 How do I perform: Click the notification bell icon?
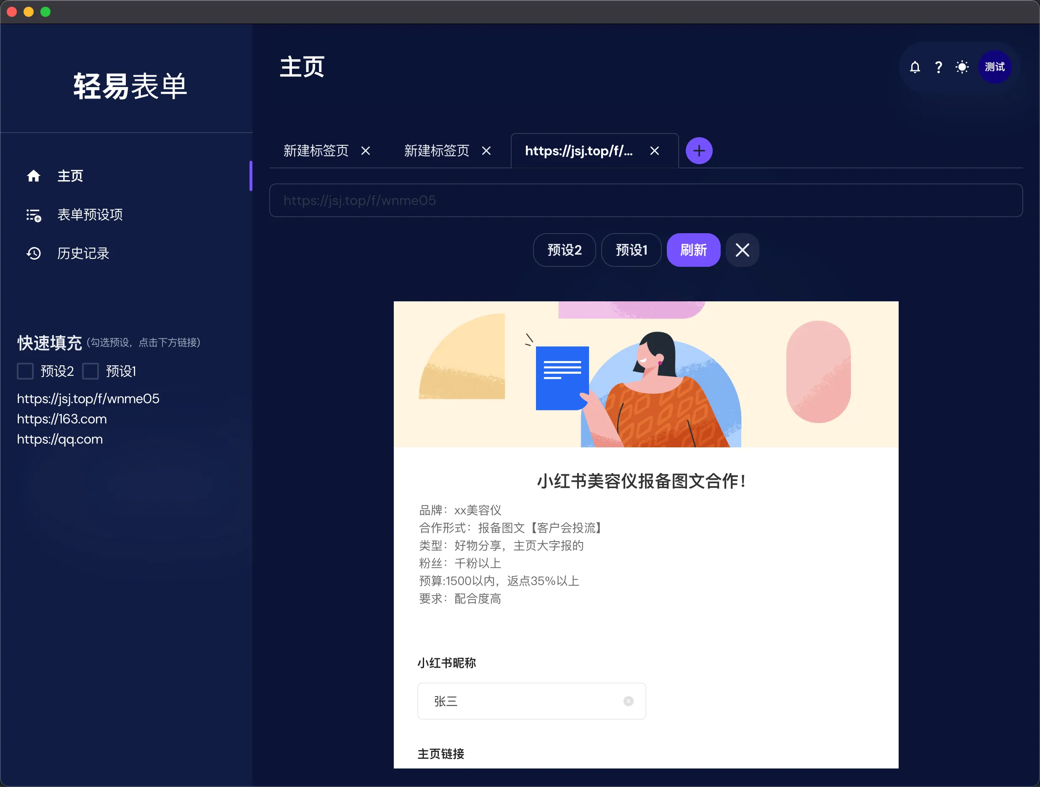pyautogui.click(x=915, y=67)
